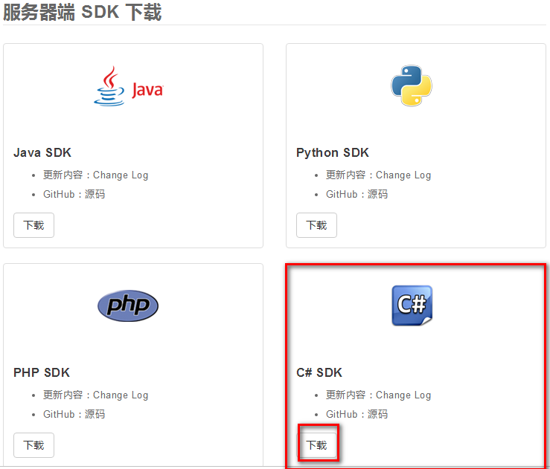The width and height of the screenshot is (550, 469).
Task: Download the Python SDK
Action: tap(316, 225)
